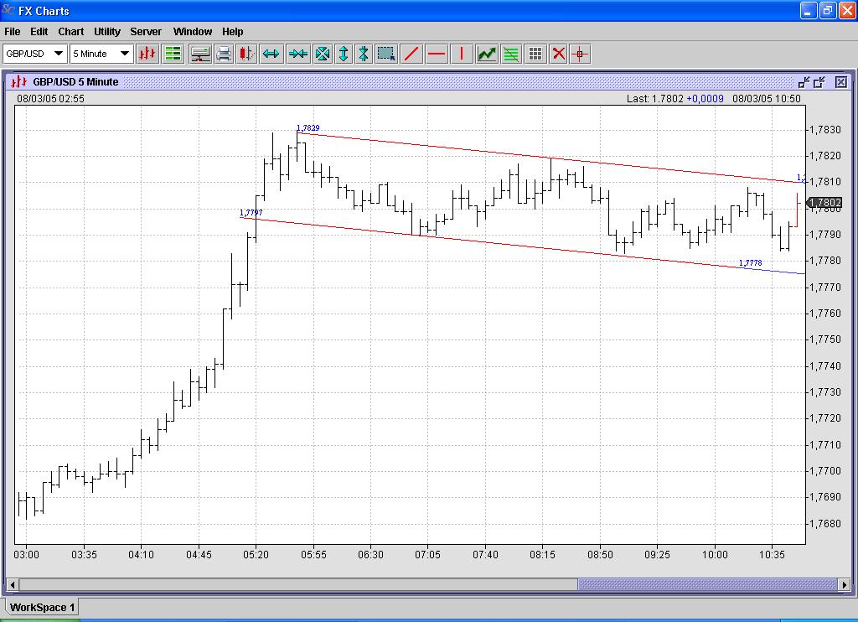Screen dimensions: 858x622
Task: Open the Server menu
Action: coord(146,32)
